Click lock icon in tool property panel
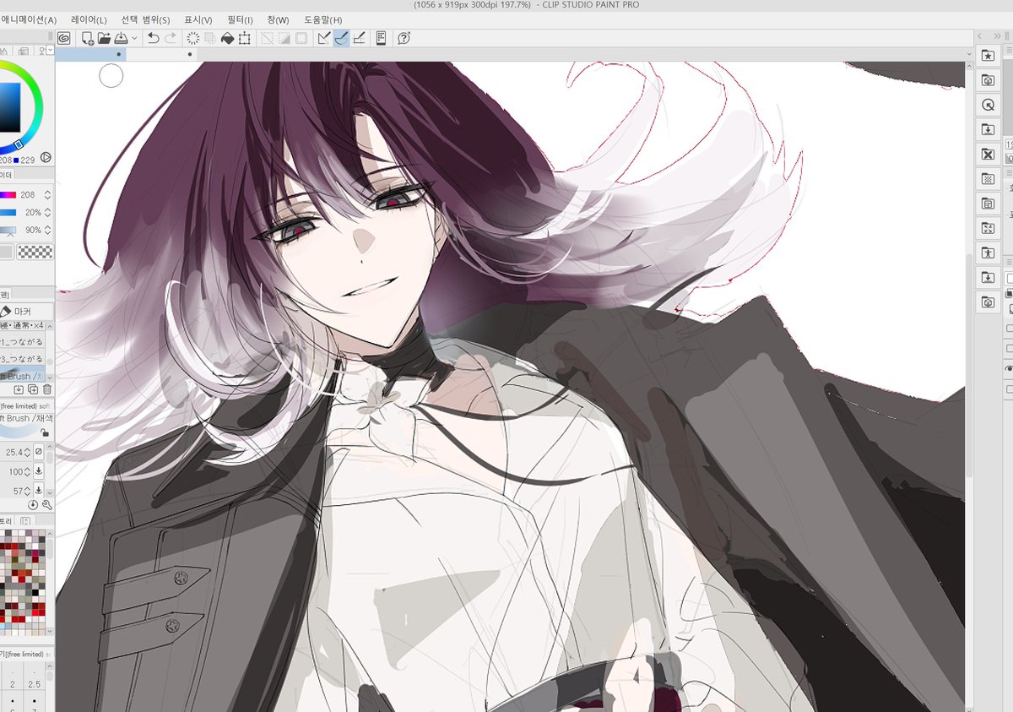This screenshot has width=1013, height=712. (45, 432)
